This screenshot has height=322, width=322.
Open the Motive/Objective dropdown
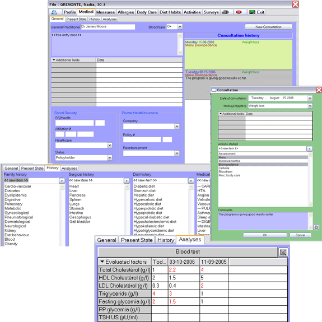pyautogui.click(x=310, y=106)
